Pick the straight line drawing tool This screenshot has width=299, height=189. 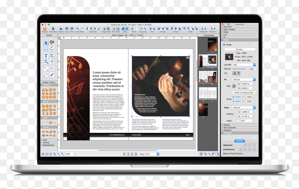click(46, 69)
